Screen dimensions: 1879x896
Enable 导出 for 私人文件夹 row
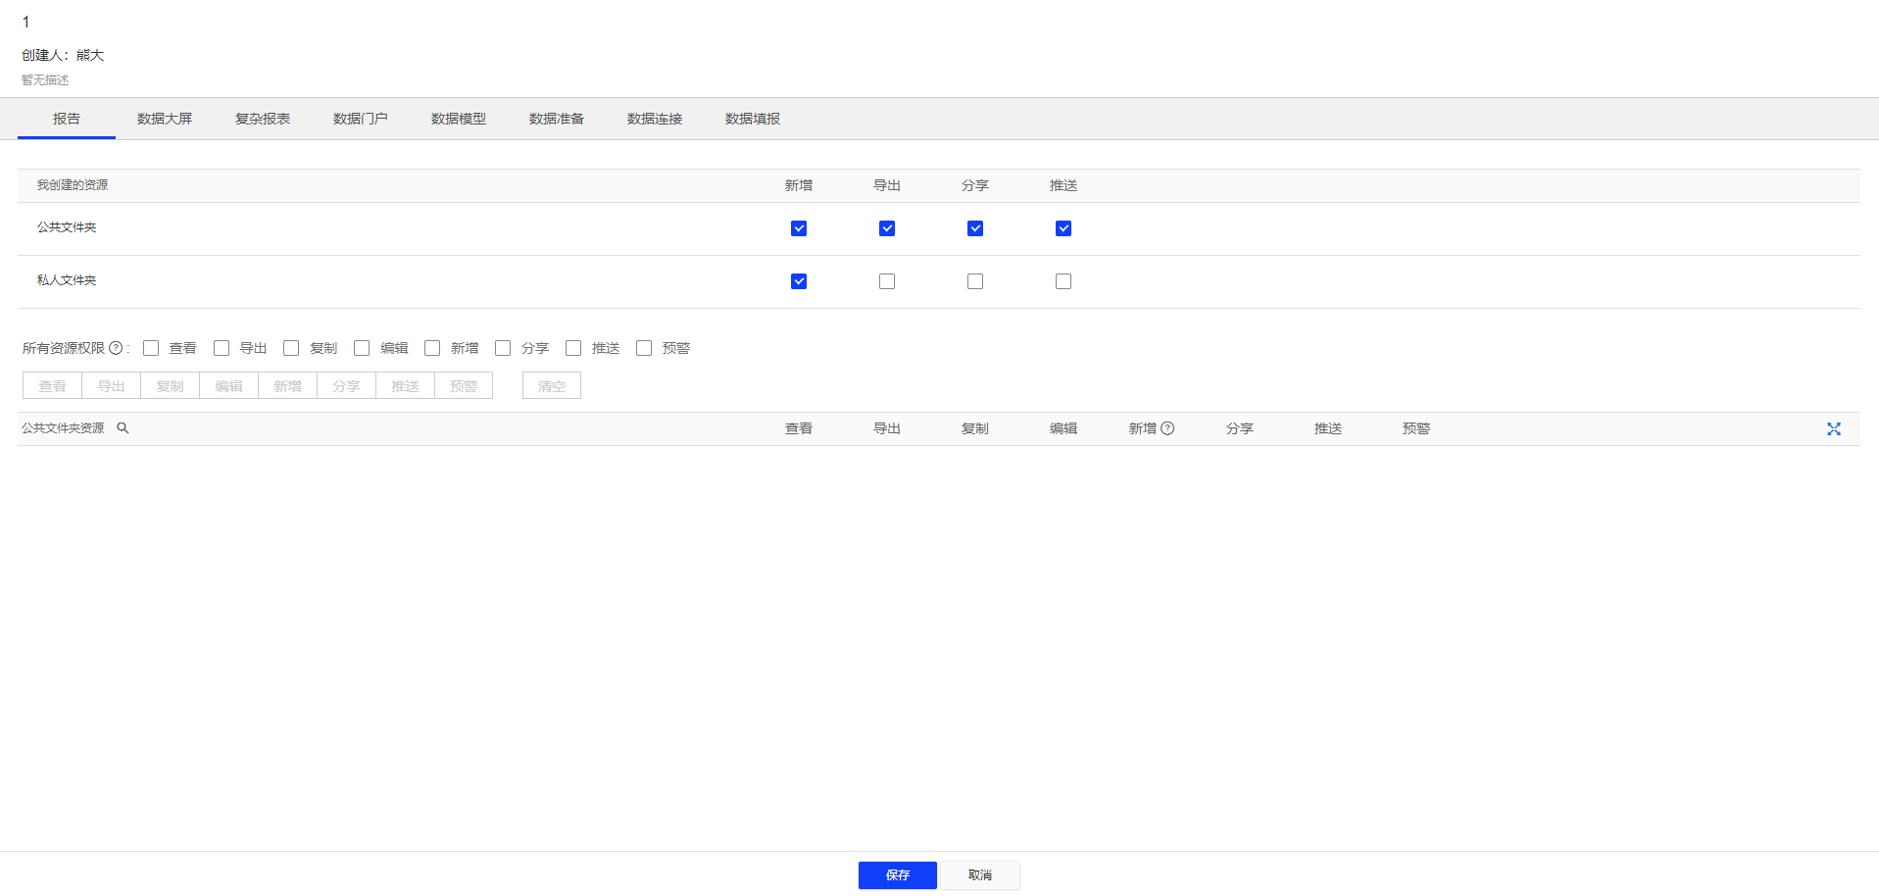pos(887,281)
